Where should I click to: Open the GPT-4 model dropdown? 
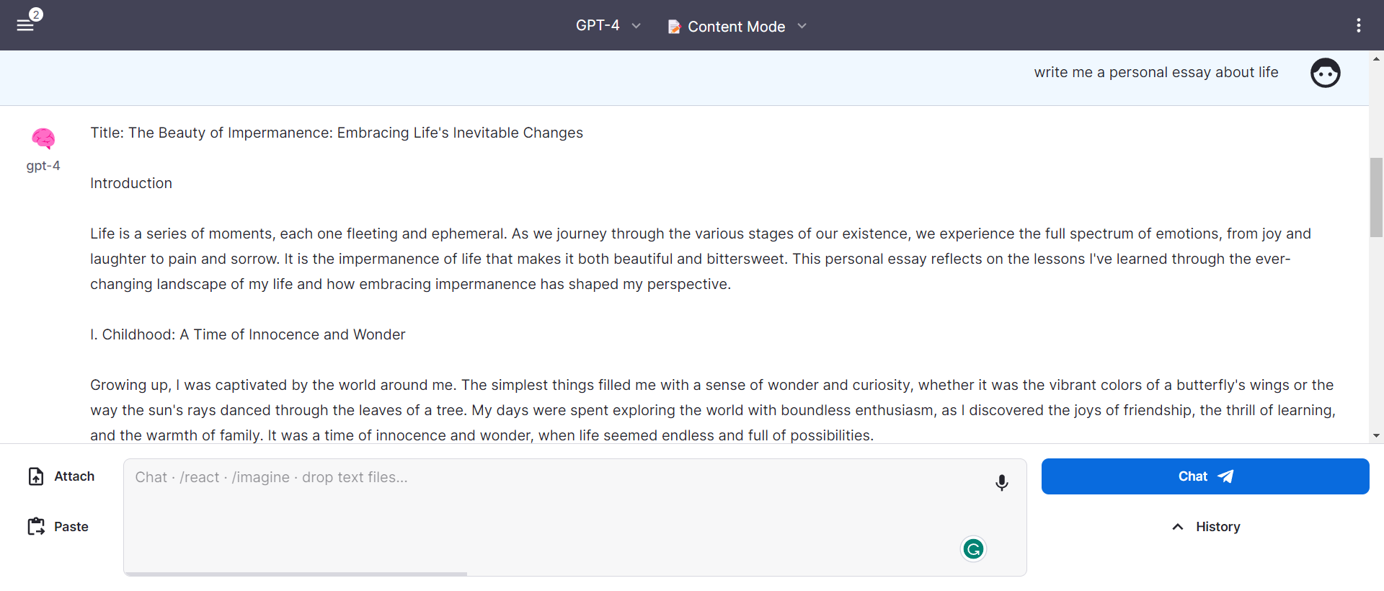pos(608,25)
